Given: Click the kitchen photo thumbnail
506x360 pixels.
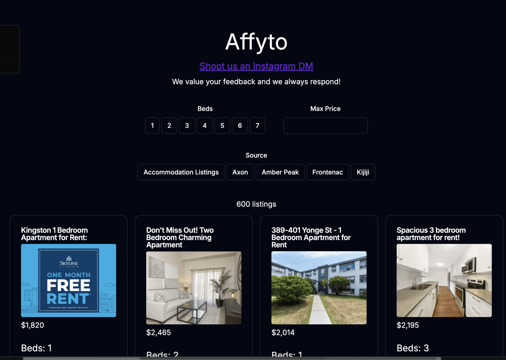Looking at the screenshot, I should 444,280.
